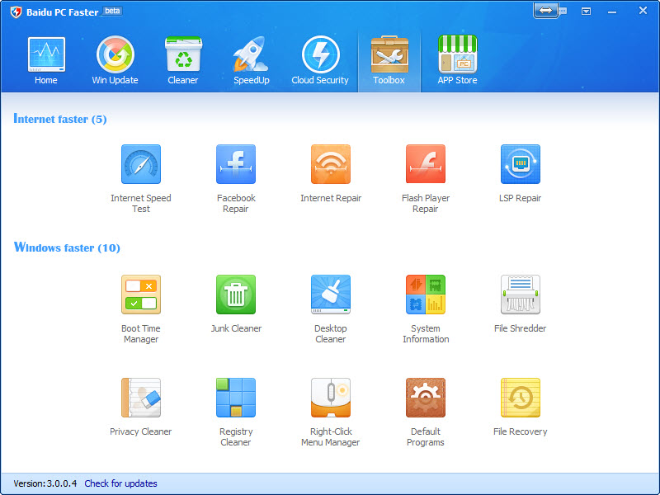Click the "beta" badge beside the title
Image resolution: width=660 pixels, height=495 pixels.
tap(112, 11)
